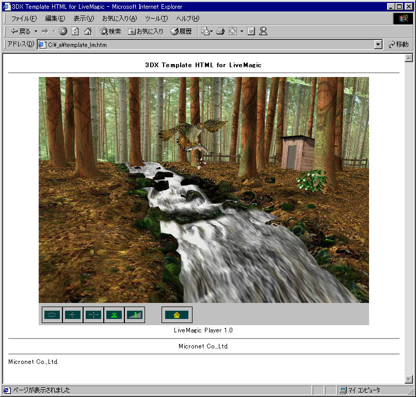
Task: Click the Windows logo throbber icon
Action: (403, 18)
